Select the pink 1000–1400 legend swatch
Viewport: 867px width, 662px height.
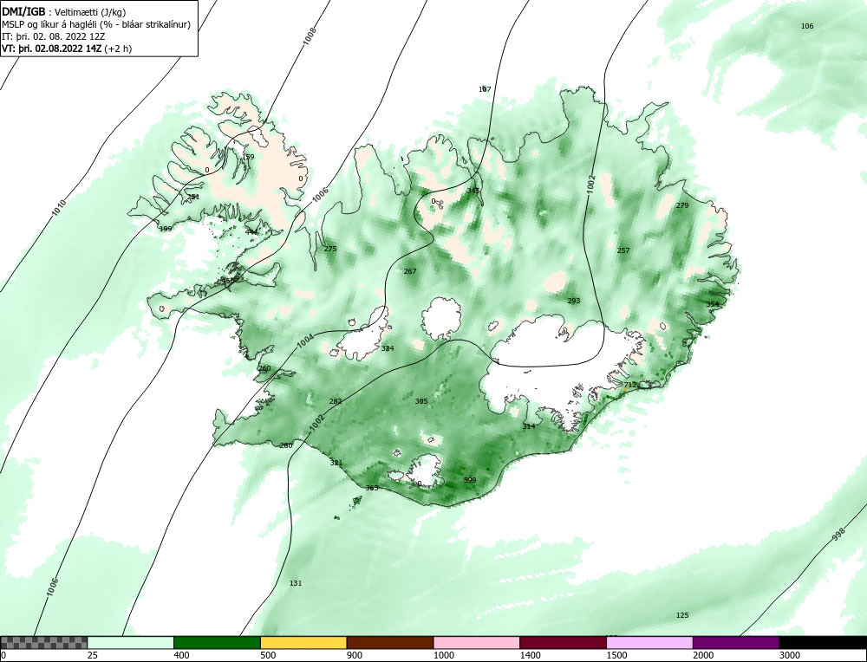477,643
